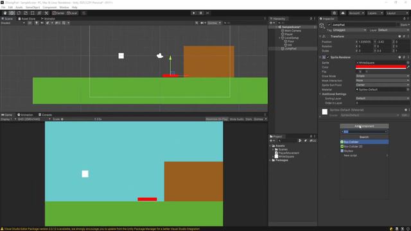Switch to the Animator tab

tap(48, 19)
